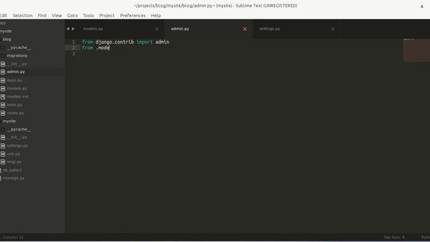Viewport: 430px width, 242px height.
Task: Open the Help menu
Action: pos(156,15)
